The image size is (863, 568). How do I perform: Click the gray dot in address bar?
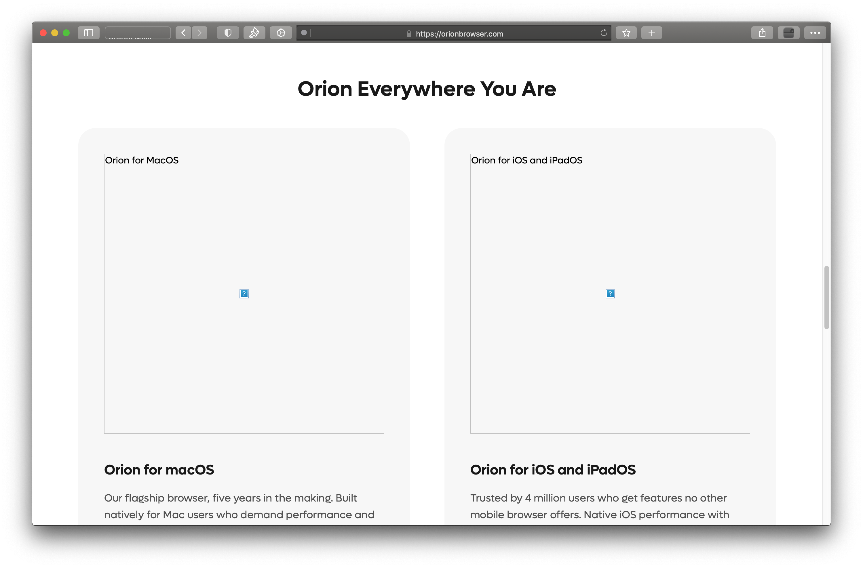point(304,33)
